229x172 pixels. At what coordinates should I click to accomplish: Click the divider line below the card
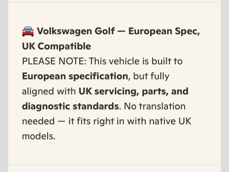114,165
